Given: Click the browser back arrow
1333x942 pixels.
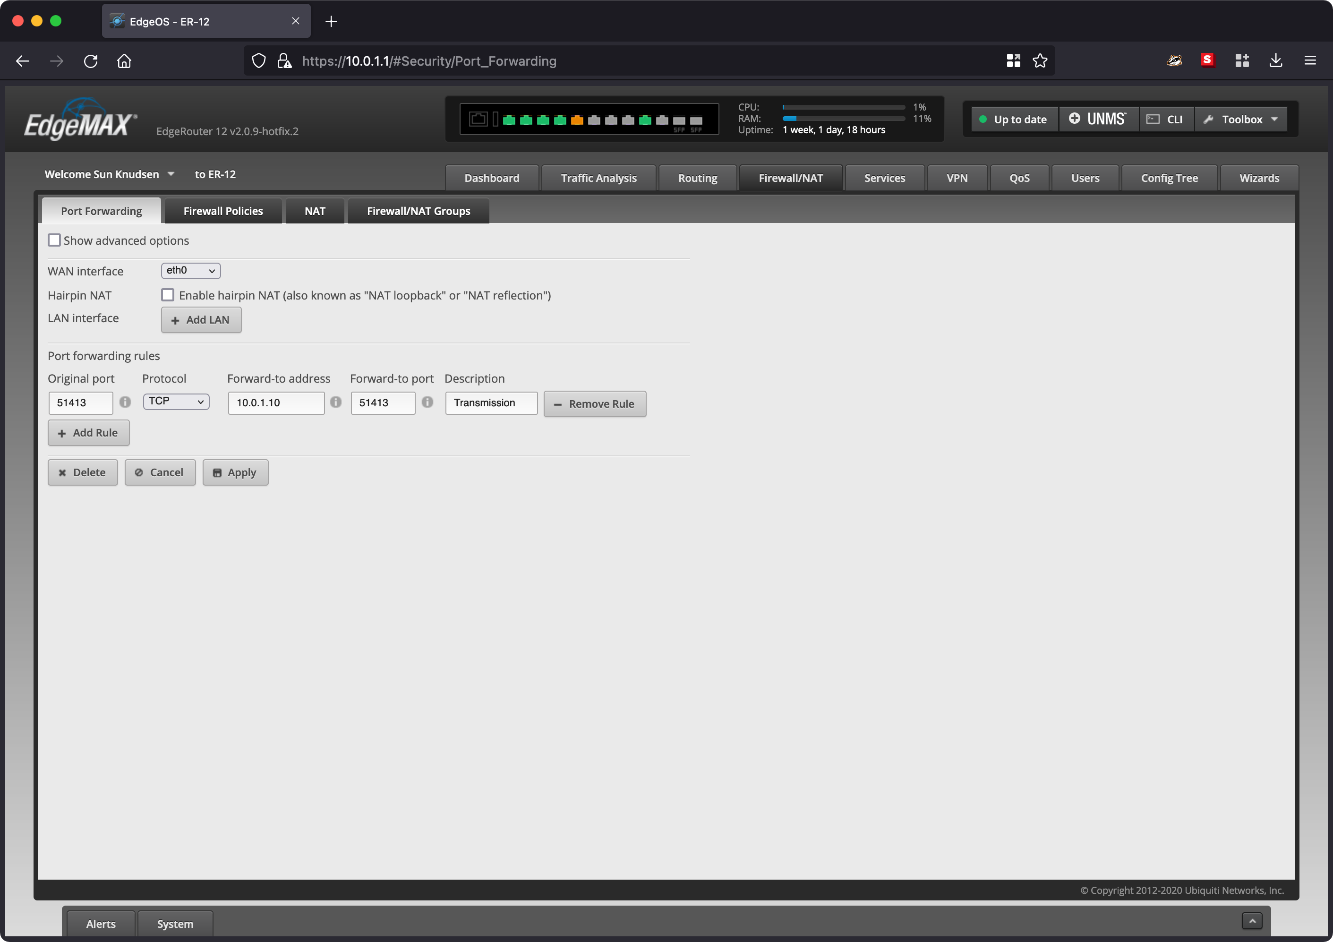Looking at the screenshot, I should (x=23, y=61).
